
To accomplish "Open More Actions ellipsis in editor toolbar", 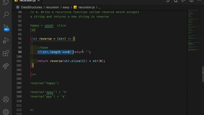I will coord(199,1).
